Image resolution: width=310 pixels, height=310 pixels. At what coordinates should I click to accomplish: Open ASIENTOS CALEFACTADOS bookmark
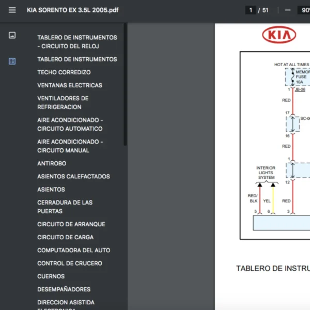(x=73, y=176)
